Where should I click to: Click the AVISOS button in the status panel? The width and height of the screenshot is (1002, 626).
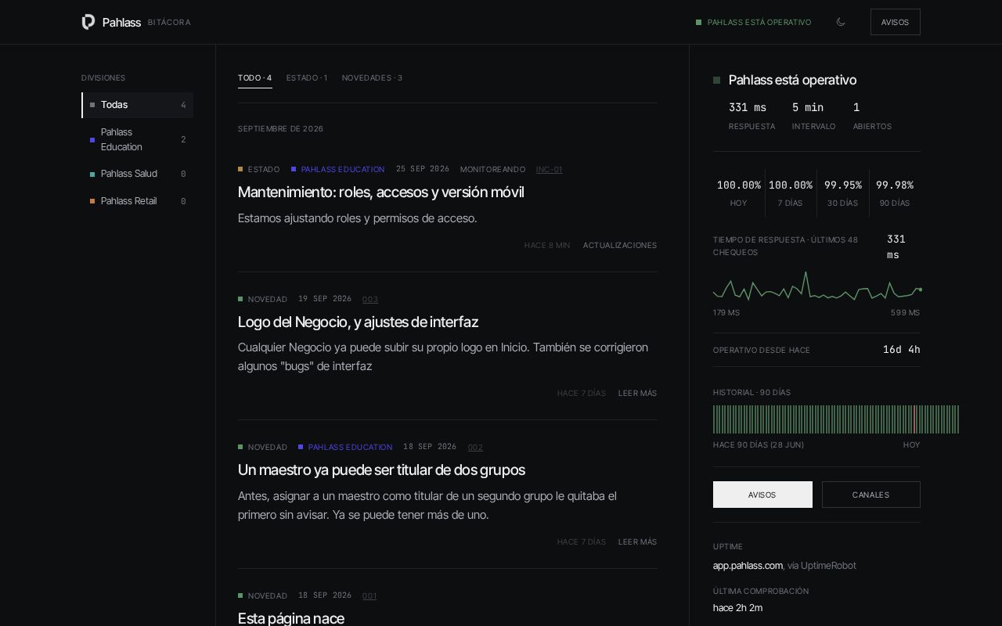pos(762,495)
